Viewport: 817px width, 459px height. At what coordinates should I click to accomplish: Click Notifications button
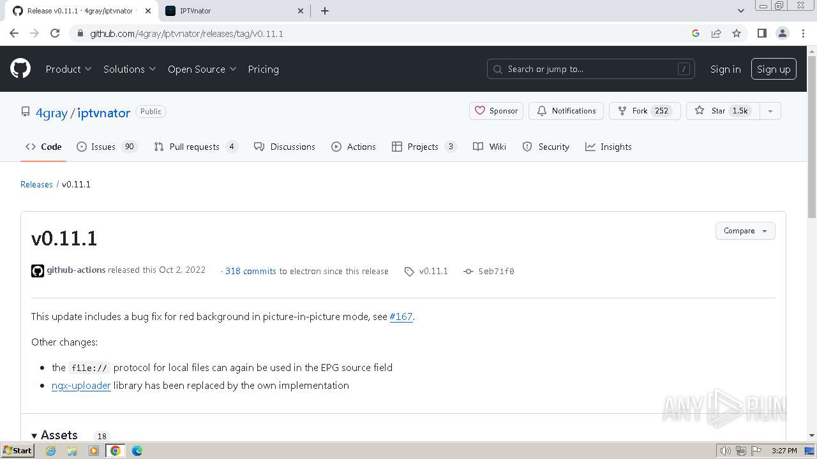pos(567,111)
